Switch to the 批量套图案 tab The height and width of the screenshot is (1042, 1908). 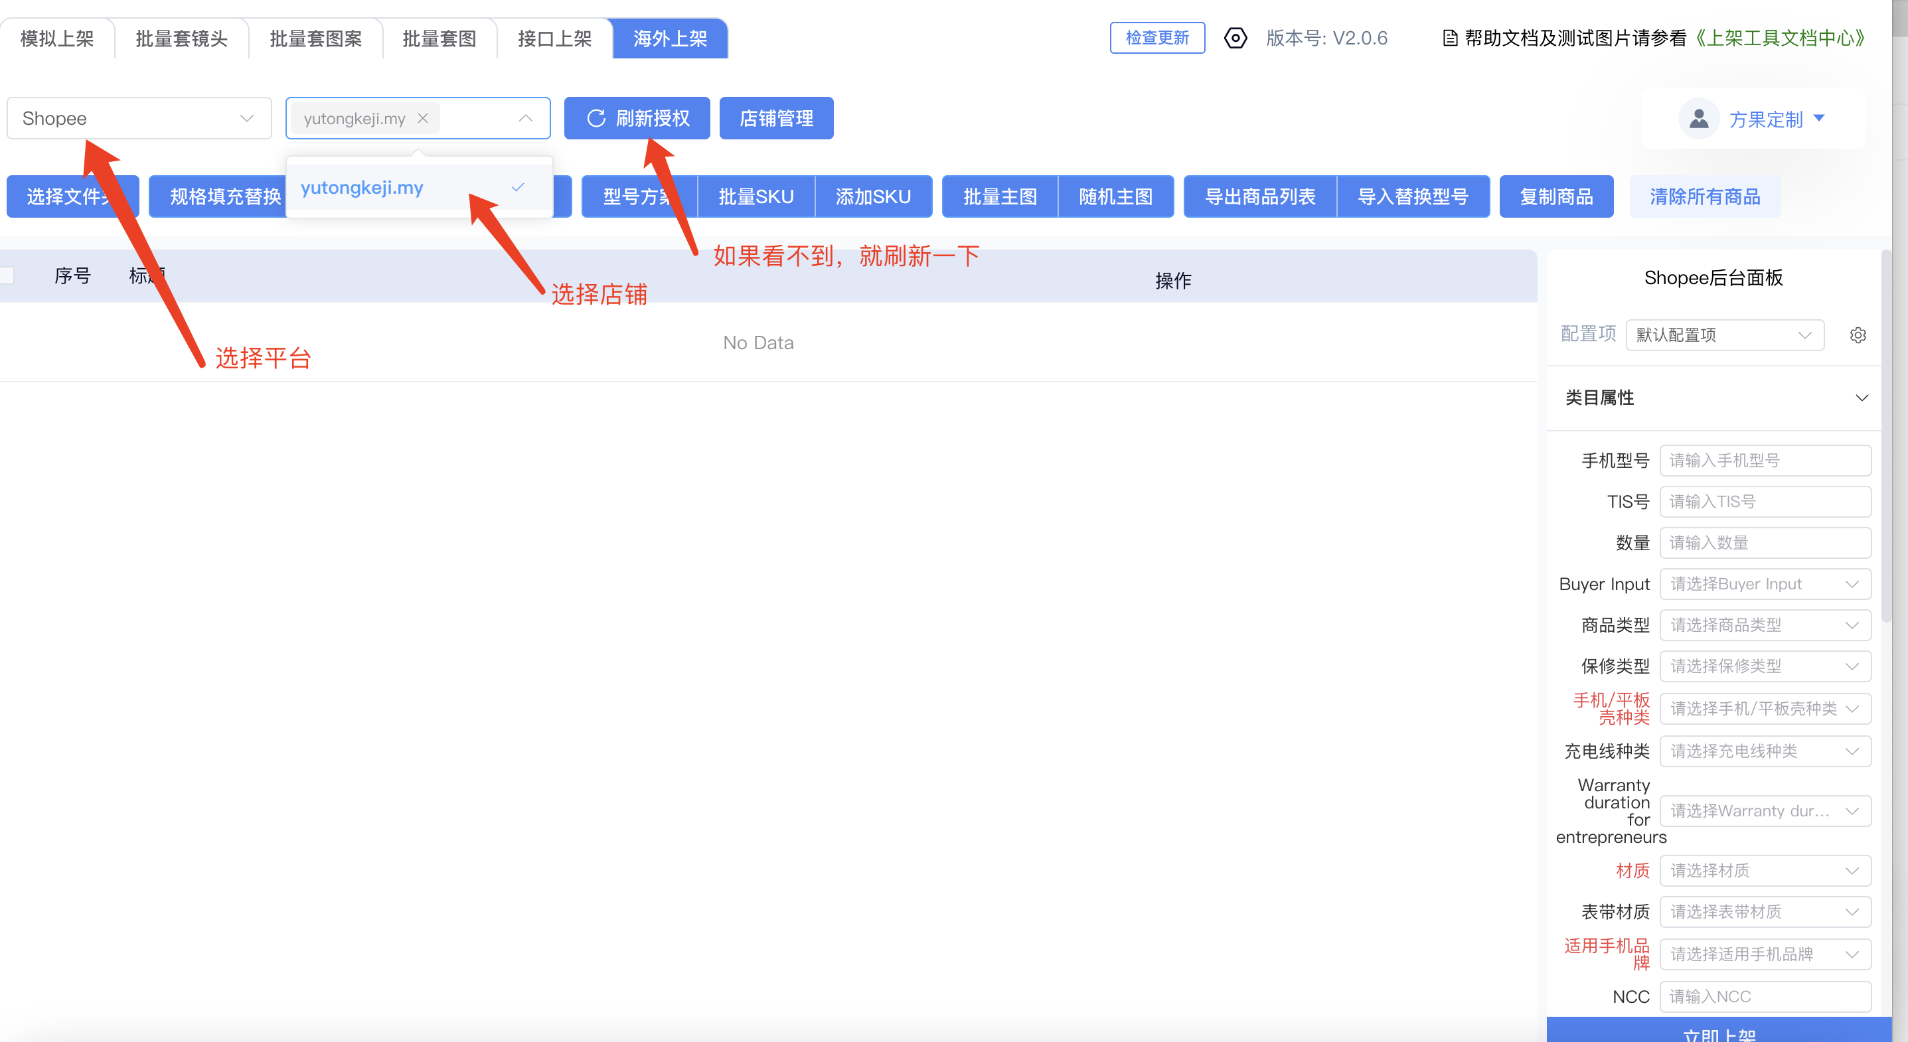click(x=315, y=38)
